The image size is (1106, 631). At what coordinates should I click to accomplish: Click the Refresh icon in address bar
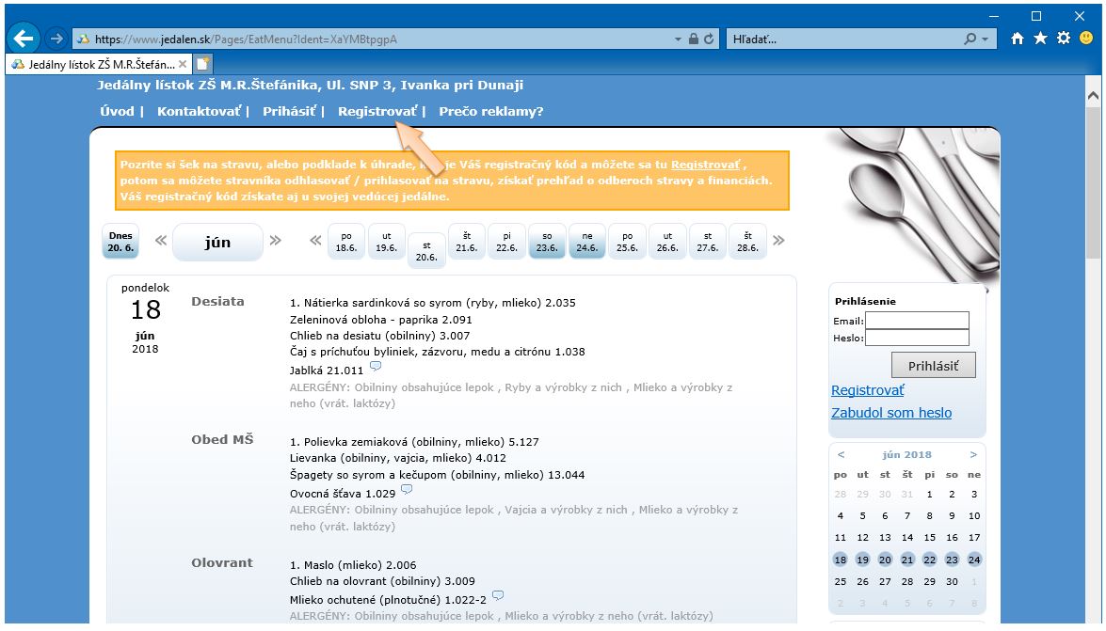pyautogui.click(x=709, y=39)
